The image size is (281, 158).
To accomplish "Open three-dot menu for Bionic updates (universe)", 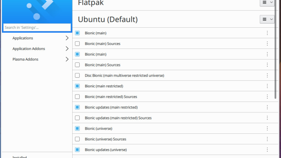I will pyautogui.click(x=267, y=149).
